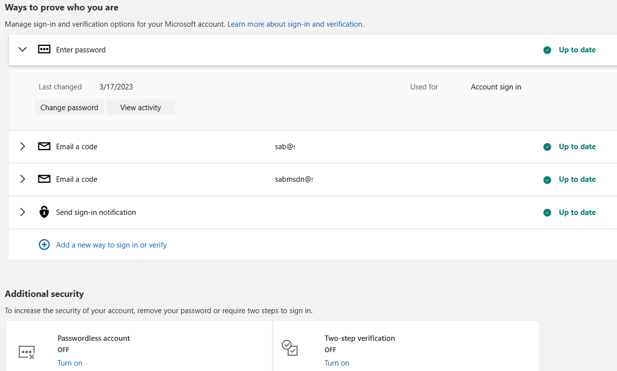Click the 3/17/2023 last changed date
Screen dimensions: 617x371
116,87
